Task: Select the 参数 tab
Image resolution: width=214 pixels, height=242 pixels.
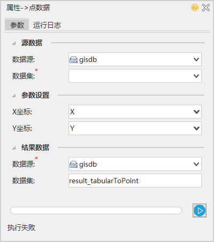Action: click(x=17, y=25)
